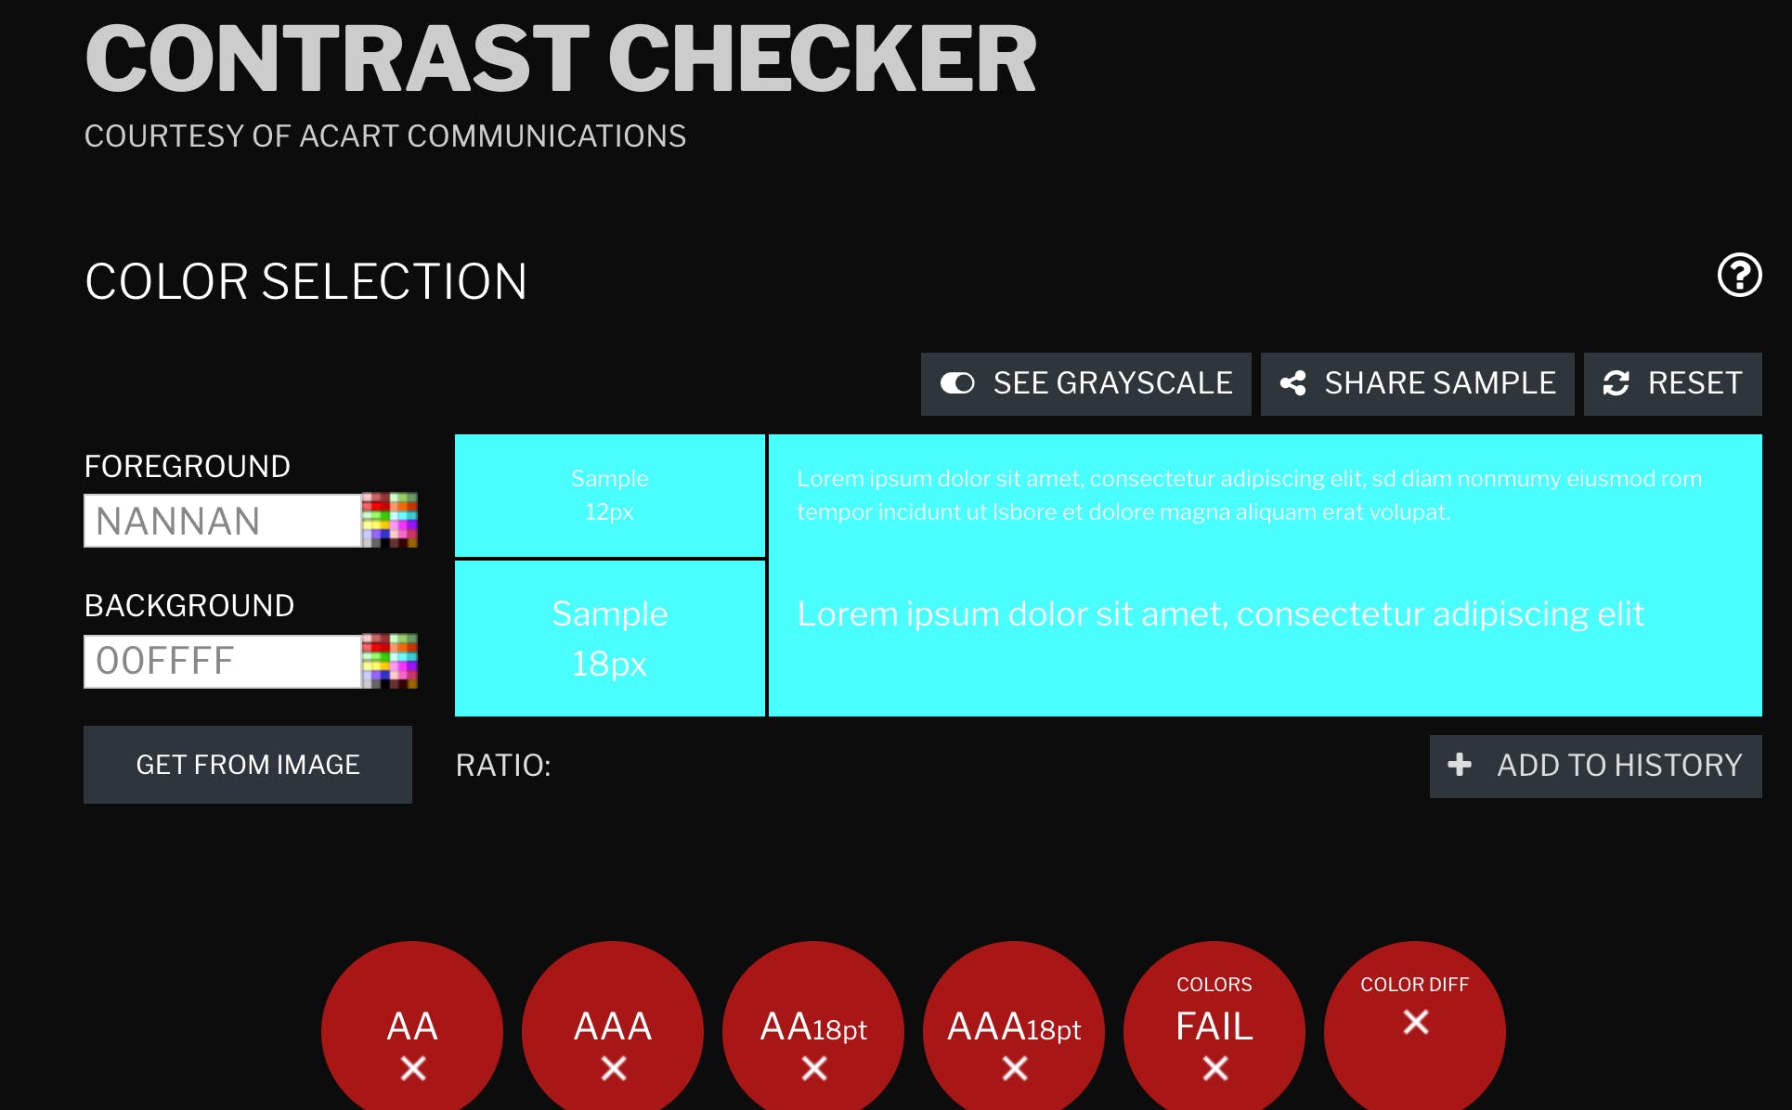
Task: Click the SHARE SAMPLE button
Action: 1417,382
